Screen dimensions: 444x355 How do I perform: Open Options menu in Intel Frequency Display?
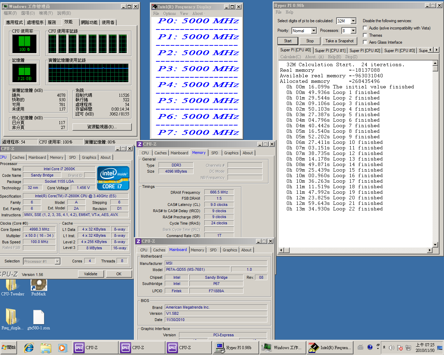170,14
